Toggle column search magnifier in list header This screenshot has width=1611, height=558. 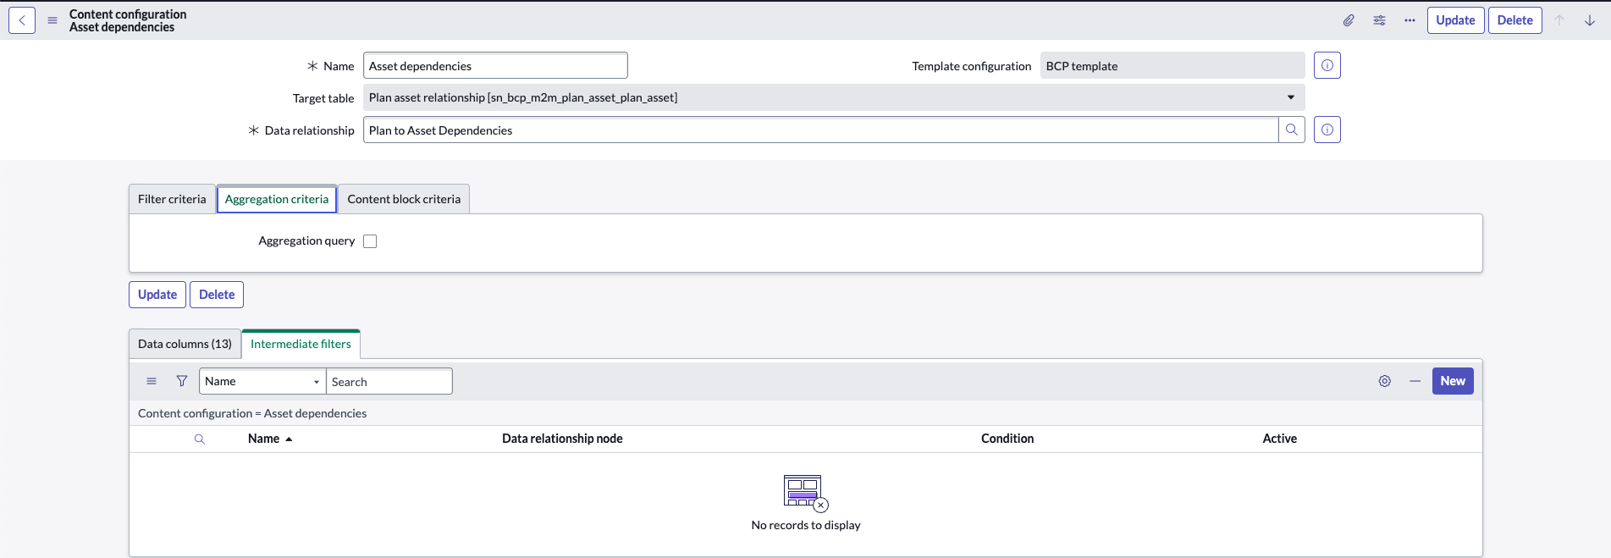pos(200,439)
